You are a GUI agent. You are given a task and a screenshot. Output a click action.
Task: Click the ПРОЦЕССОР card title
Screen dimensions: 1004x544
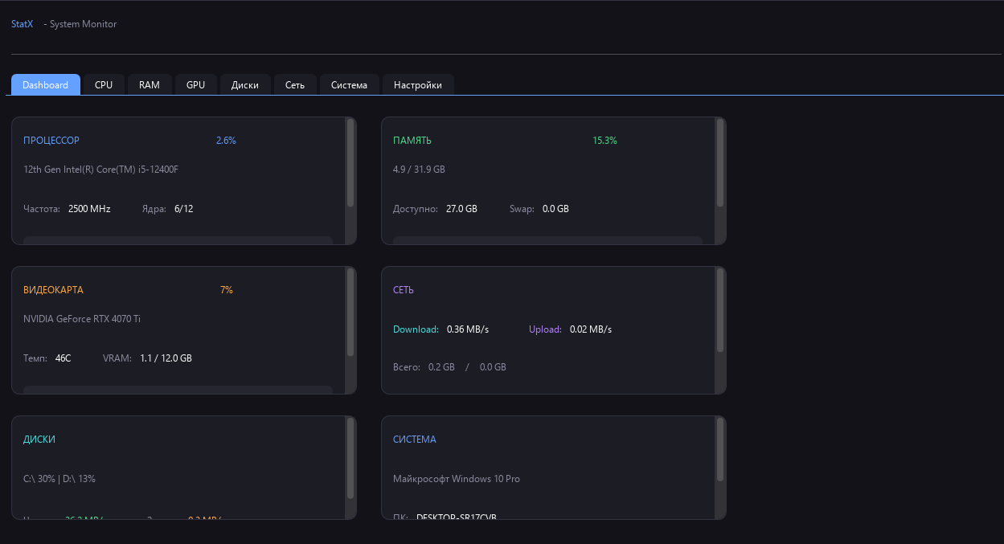click(51, 140)
